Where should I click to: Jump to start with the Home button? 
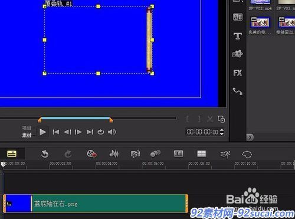pyautogui.click(x=56, y=132)
